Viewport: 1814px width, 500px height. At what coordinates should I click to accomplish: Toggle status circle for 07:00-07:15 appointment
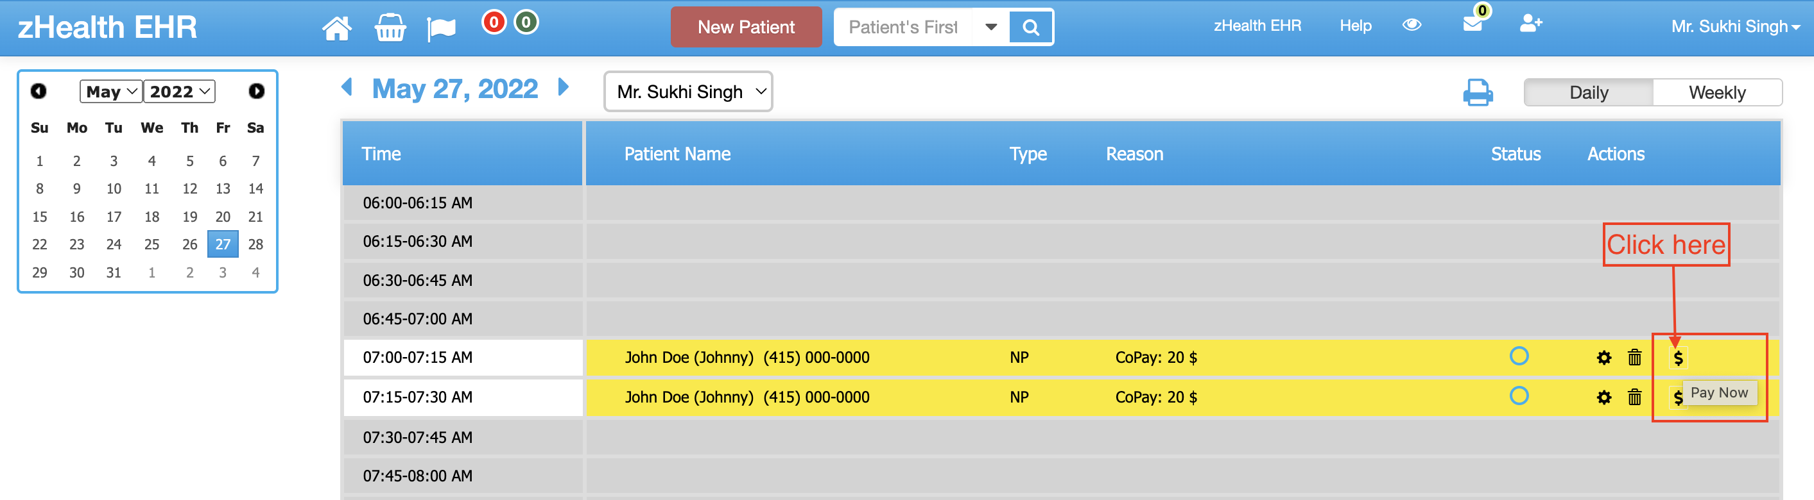pos(1519,356)
